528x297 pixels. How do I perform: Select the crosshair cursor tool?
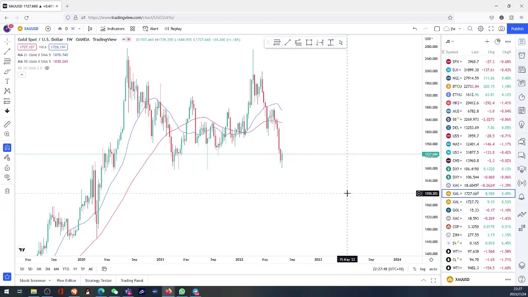[7, 41]
